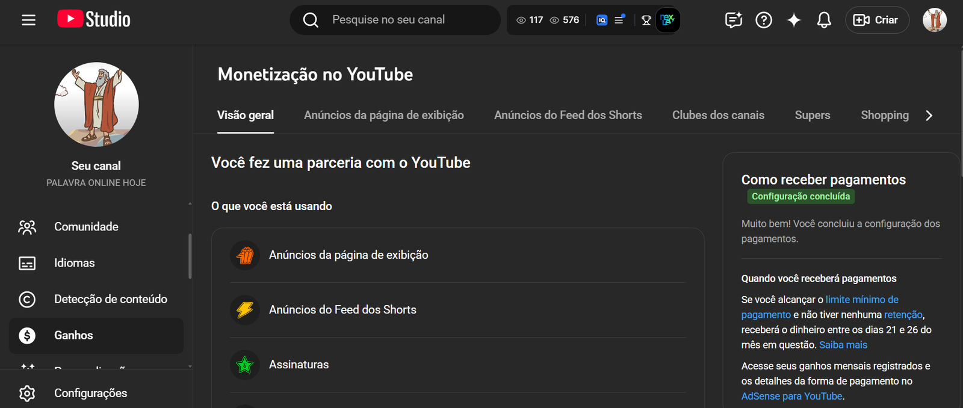Viewport: 963px width, 408px height.
Task: Open the Nexlev extension icon
Action: tap(667, 20)
